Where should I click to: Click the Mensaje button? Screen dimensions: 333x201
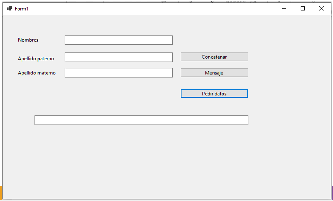coord(214,73)
